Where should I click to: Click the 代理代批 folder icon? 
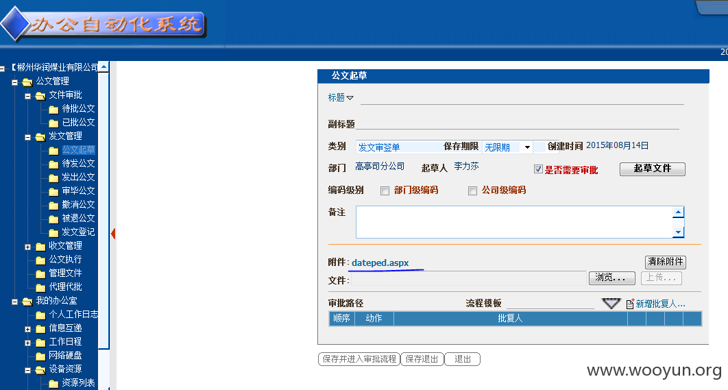coord(40,287)
